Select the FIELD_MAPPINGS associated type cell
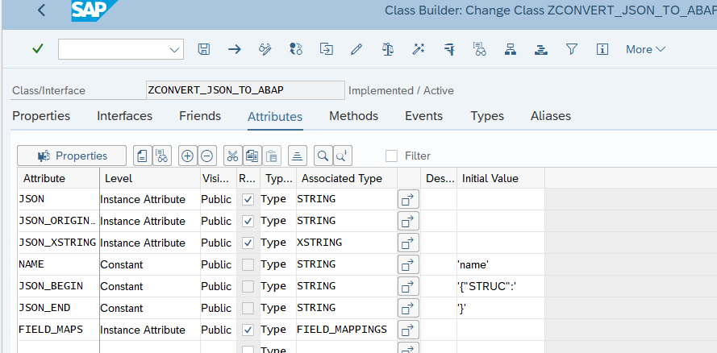The image size is (717, 353). pos(347,330)
